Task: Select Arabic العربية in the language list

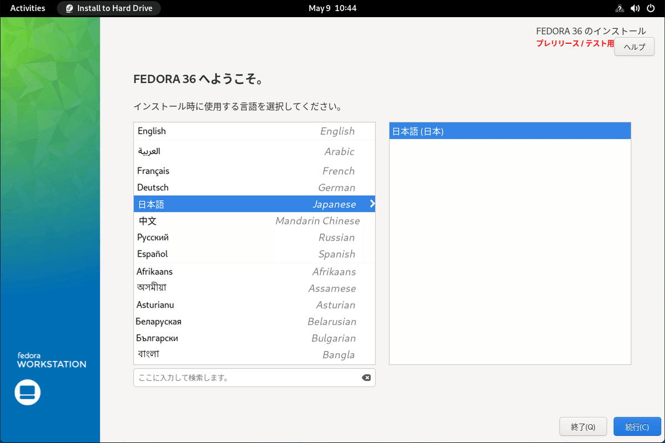Action: [254, 151]
